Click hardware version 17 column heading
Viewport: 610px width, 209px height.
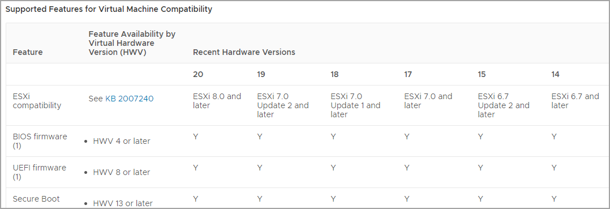pyautogui.click(x=409, y=74)
